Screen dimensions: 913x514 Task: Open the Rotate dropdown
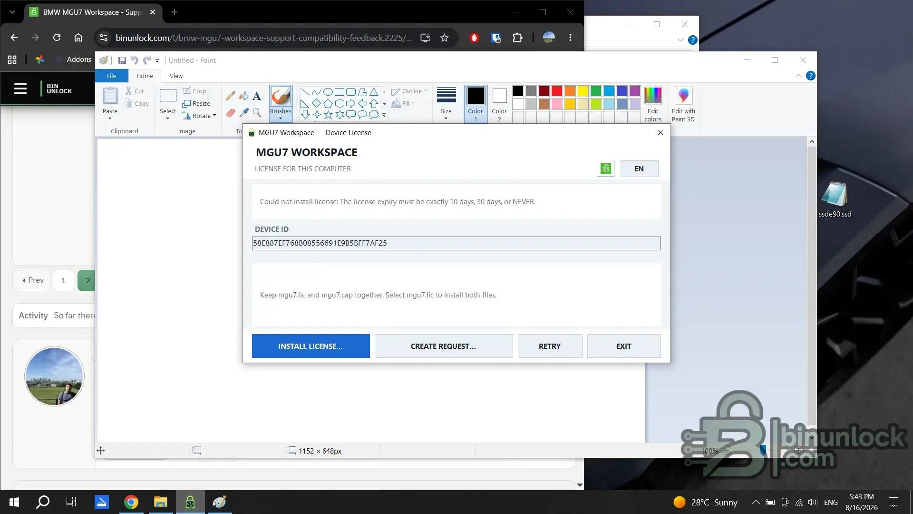[199, 116]
